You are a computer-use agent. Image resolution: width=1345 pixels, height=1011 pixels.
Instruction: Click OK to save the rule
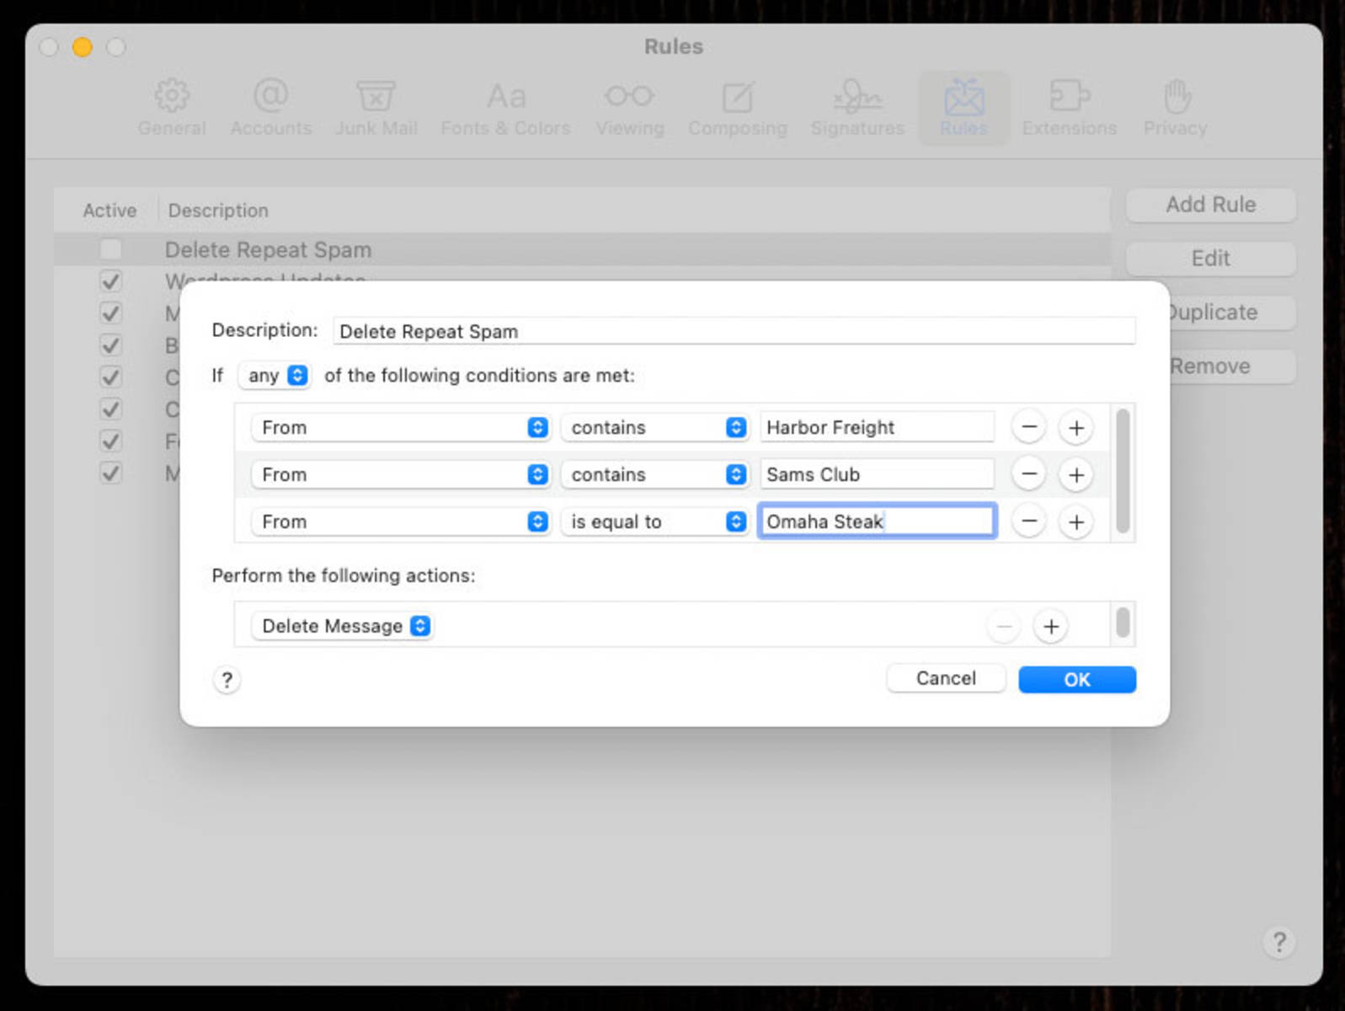point(1076,679)
